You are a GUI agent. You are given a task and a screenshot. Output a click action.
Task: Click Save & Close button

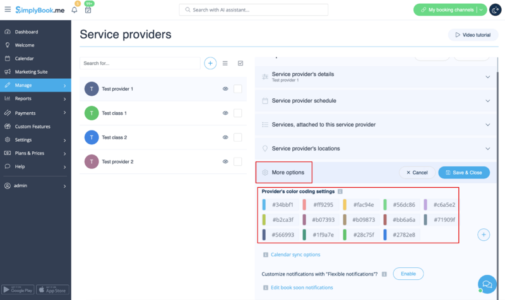click(464, 173)
